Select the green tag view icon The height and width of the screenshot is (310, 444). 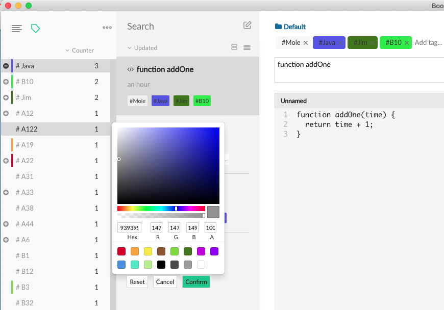tap(35, 28)
